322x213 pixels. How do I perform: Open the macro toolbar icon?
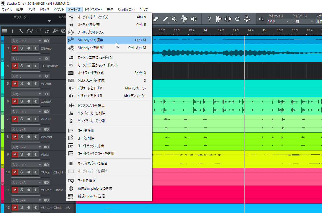pyautogui.click(x=247, y=19)
